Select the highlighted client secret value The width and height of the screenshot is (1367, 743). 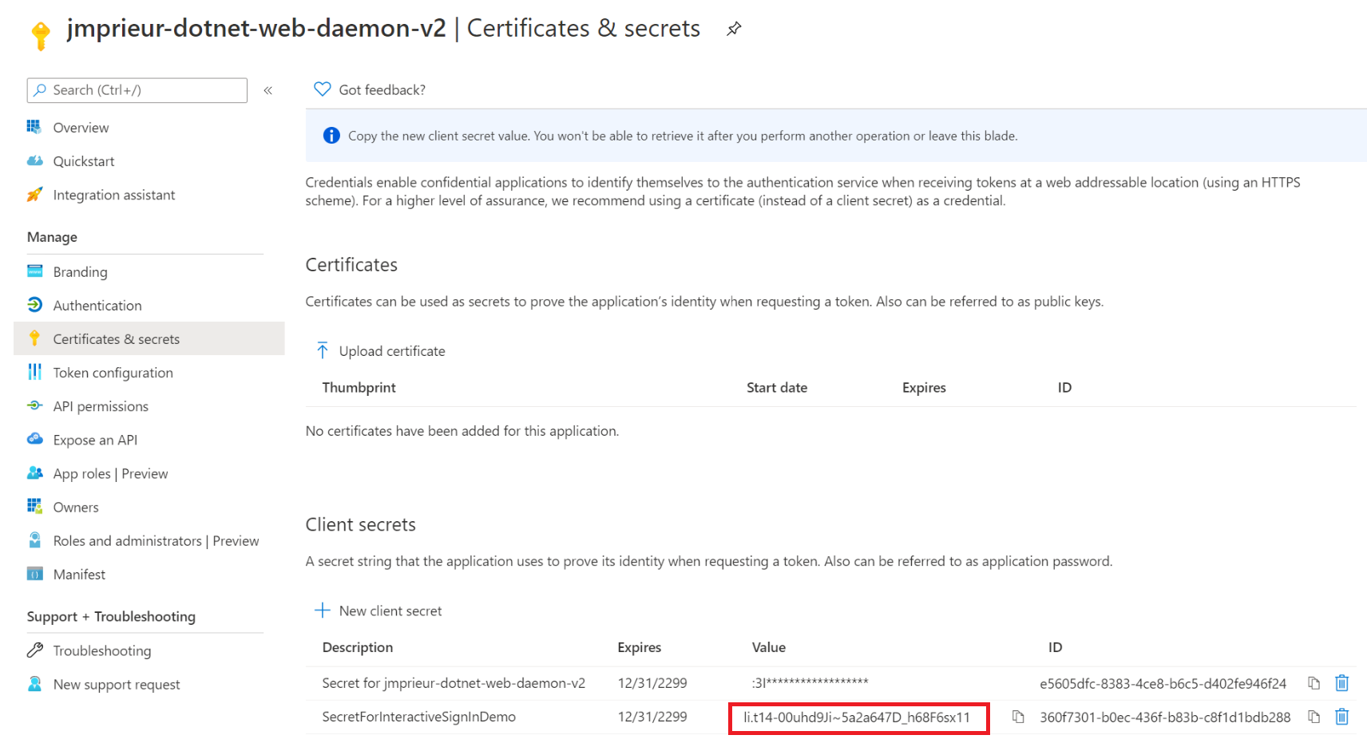click(x=856, y=717)
